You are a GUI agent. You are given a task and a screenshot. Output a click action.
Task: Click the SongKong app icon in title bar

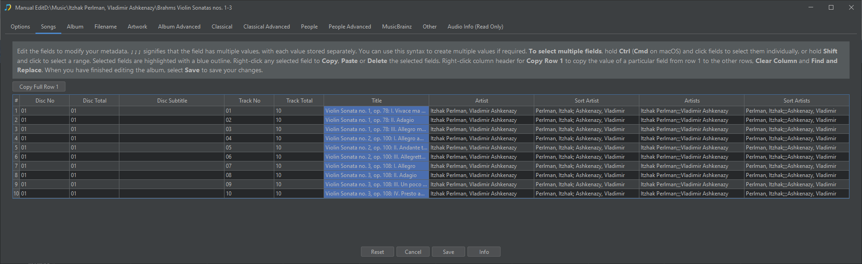(8, 7)
